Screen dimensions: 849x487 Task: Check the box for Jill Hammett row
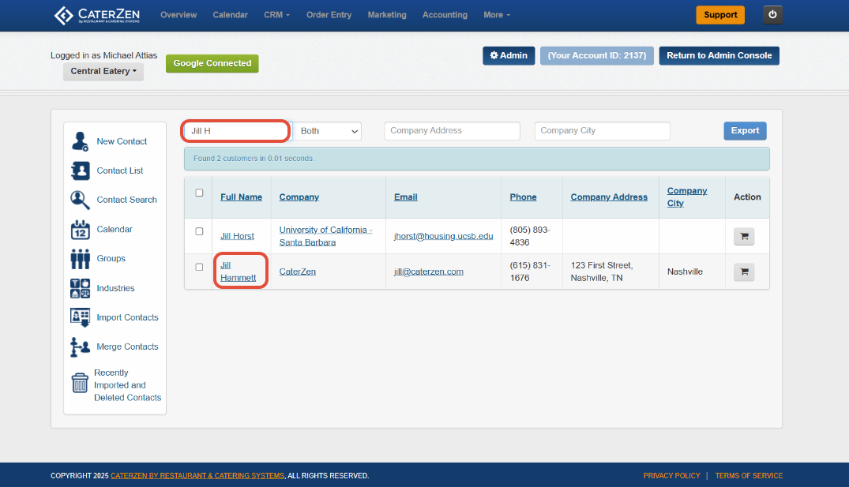pyautogui.click(x=199, y=267)
